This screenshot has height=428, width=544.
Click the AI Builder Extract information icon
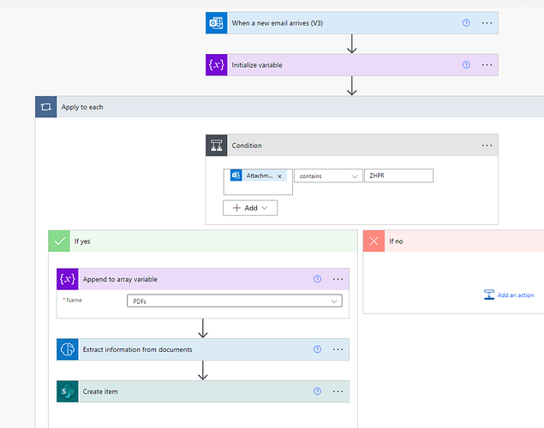tap(68, 349)
